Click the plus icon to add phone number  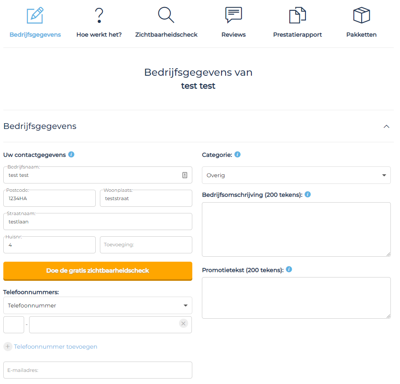click(7, 347)
